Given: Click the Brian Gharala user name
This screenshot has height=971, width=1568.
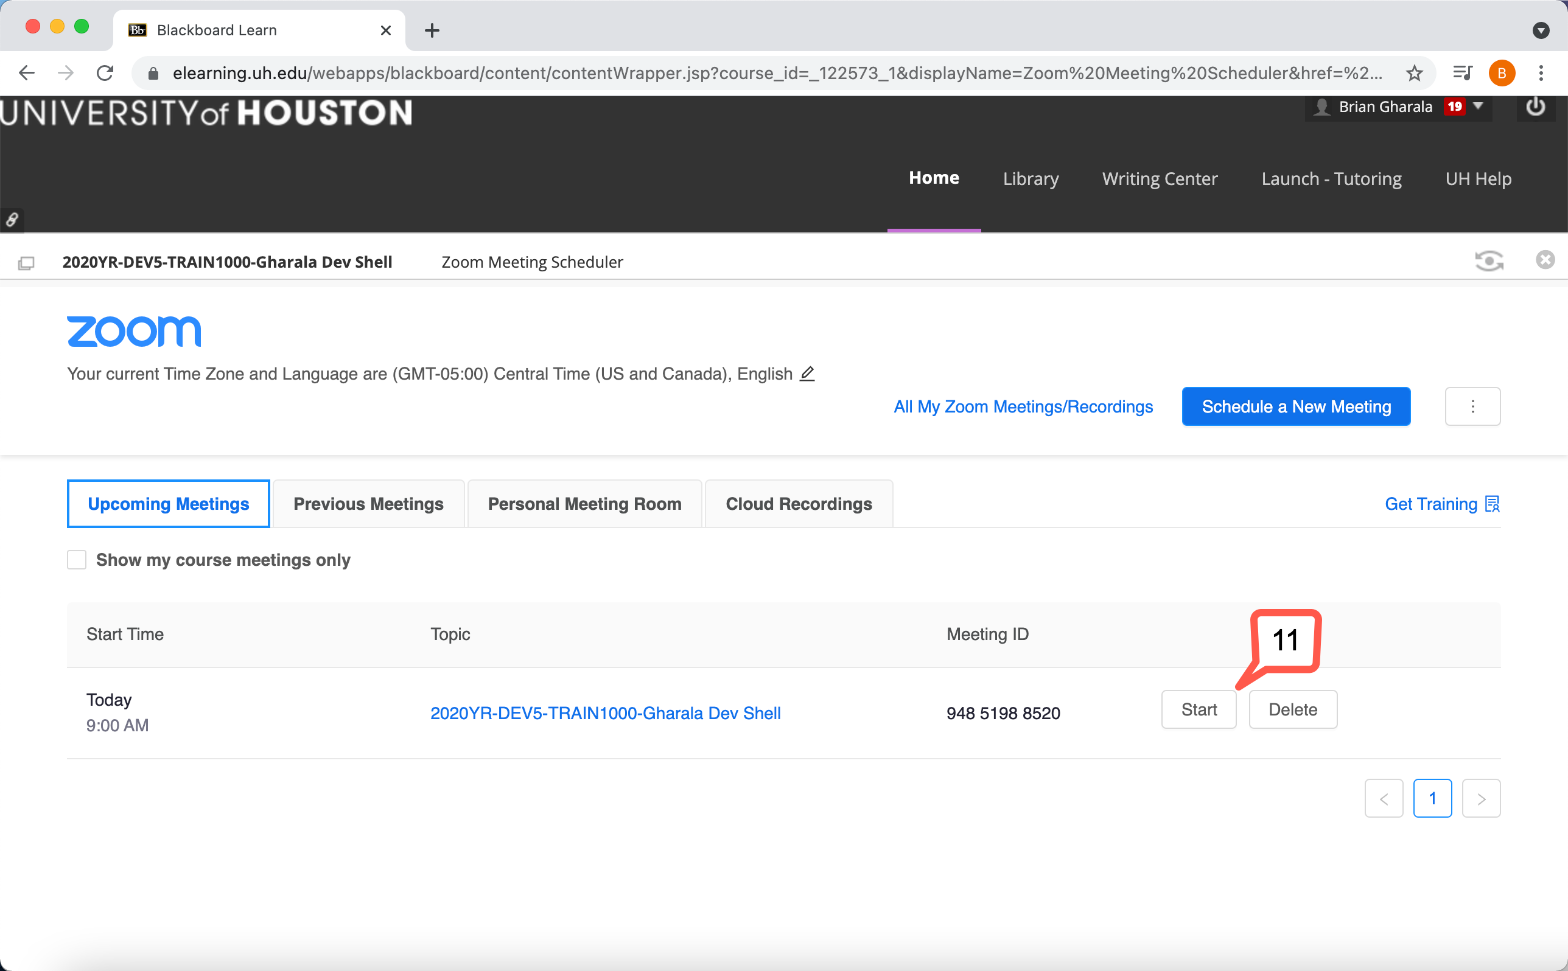Looking at the screenshot, I should click(1385, 106).
